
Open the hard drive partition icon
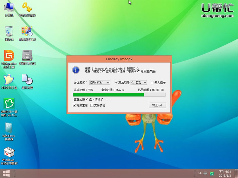(27, 56)
